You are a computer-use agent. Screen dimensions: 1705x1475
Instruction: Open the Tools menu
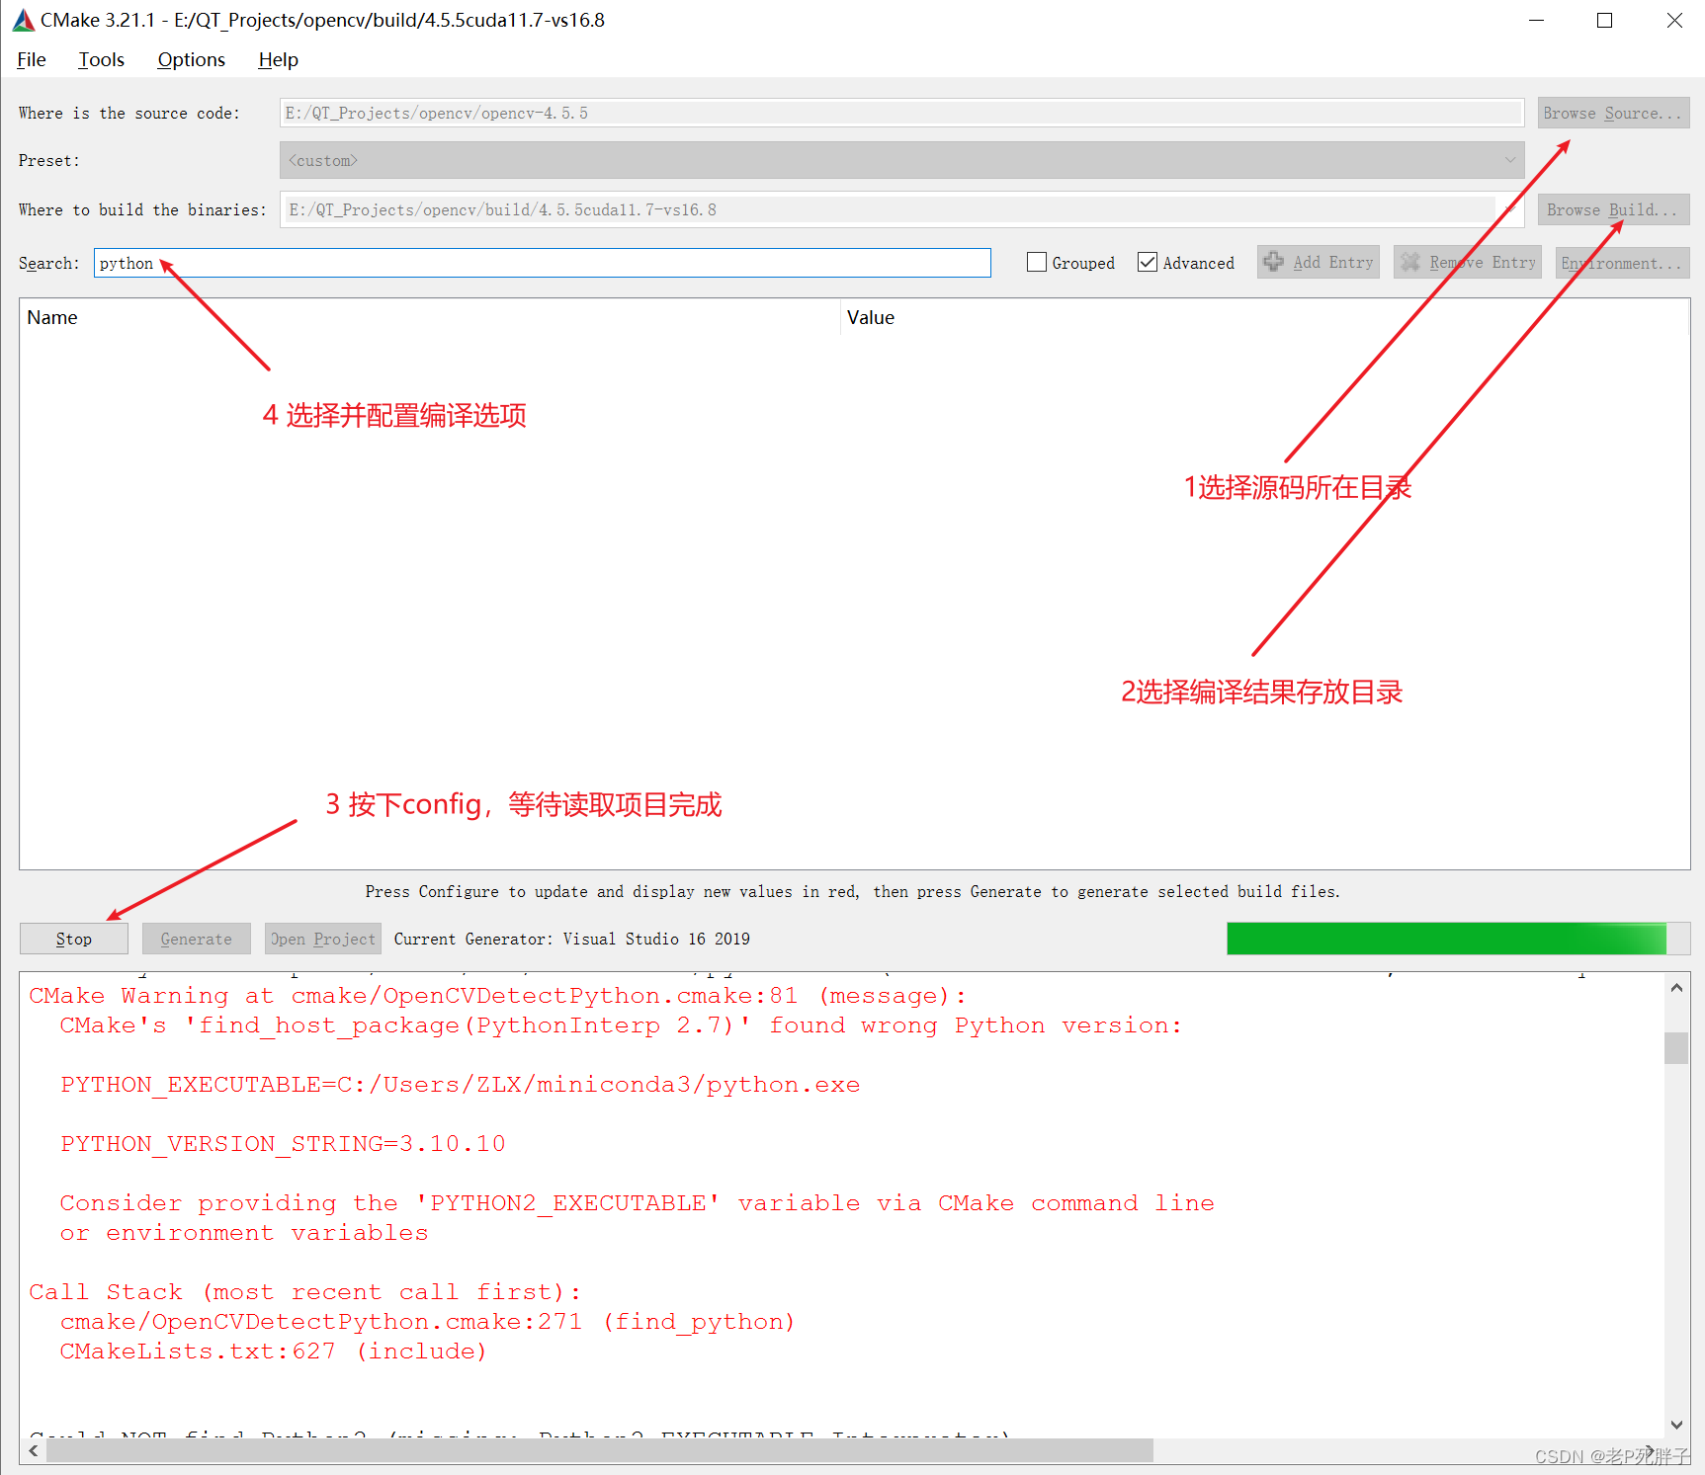click(x=101, y=59)
